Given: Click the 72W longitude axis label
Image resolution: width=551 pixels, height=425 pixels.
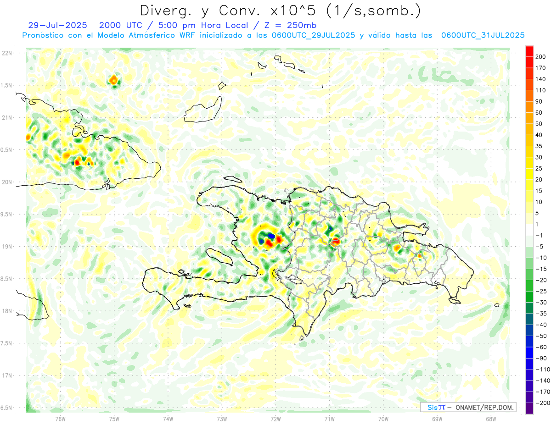Looking at the screenshot, I should (x=275, y=419).
